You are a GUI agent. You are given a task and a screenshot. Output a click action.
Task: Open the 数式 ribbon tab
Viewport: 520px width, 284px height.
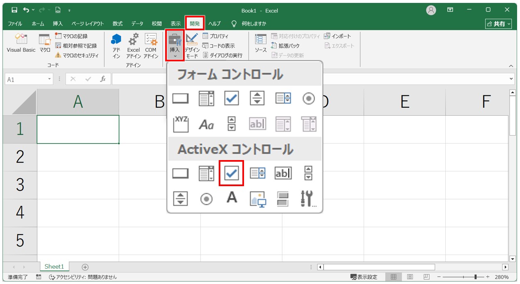[117, 24]
